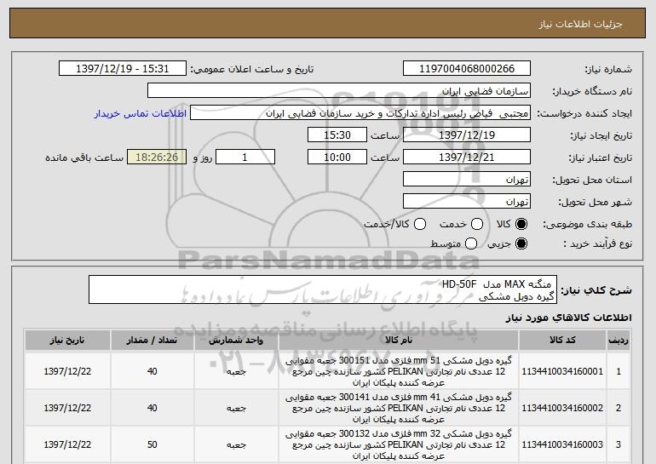Select the کالا radio button
This screenshot has height=464, width=656.
click(521, 224)
